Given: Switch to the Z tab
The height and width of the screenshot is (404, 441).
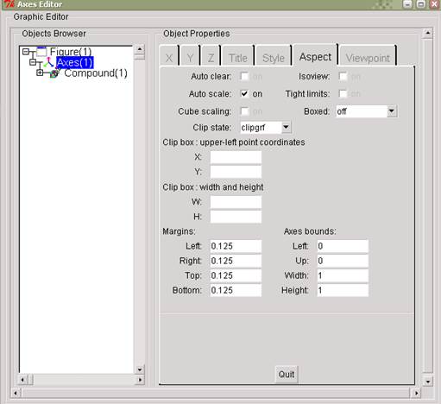Looking at the screenshot, I should tap(211, 57).
